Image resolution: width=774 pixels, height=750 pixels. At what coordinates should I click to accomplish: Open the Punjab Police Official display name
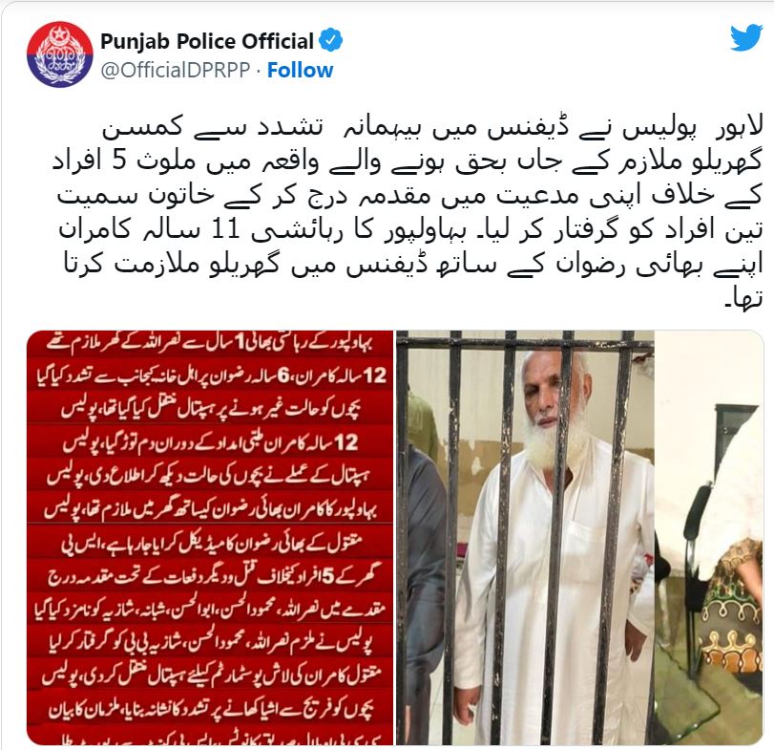point(207,41)
